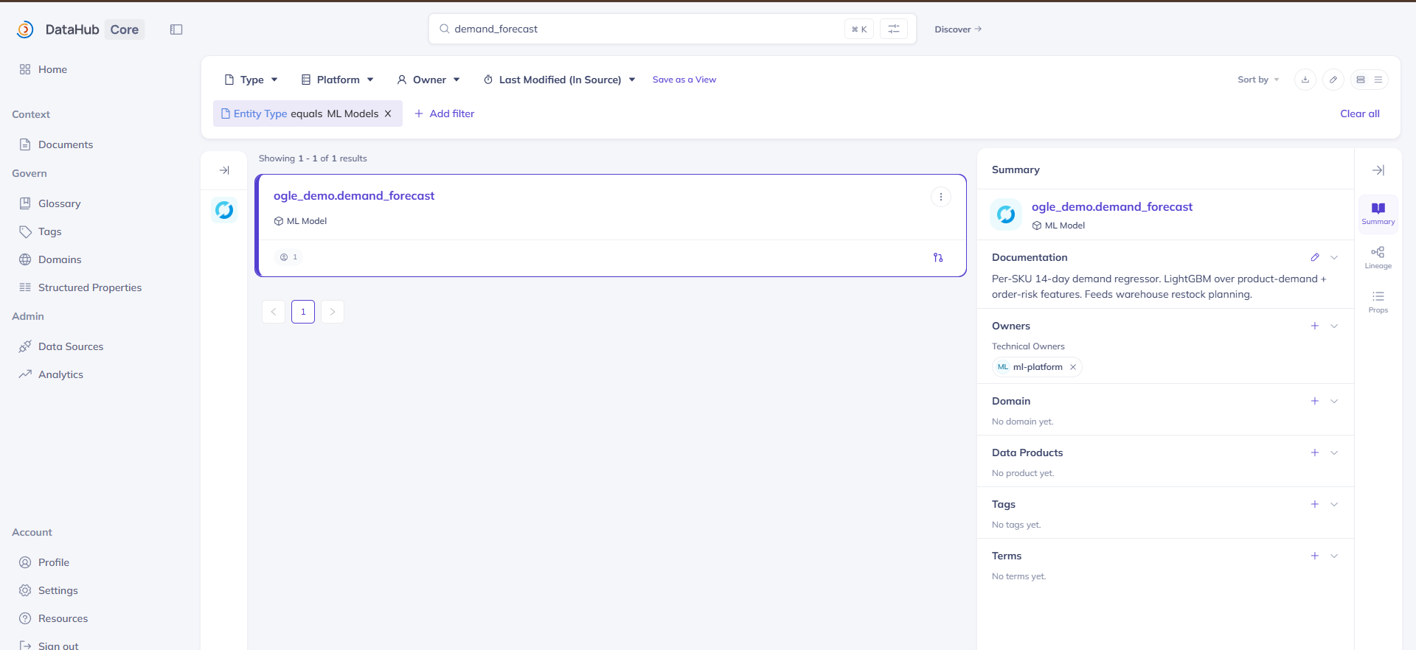1416x650 pixels.
Task: Open Analytics in sidebar
Action: (x=60, y=374)
